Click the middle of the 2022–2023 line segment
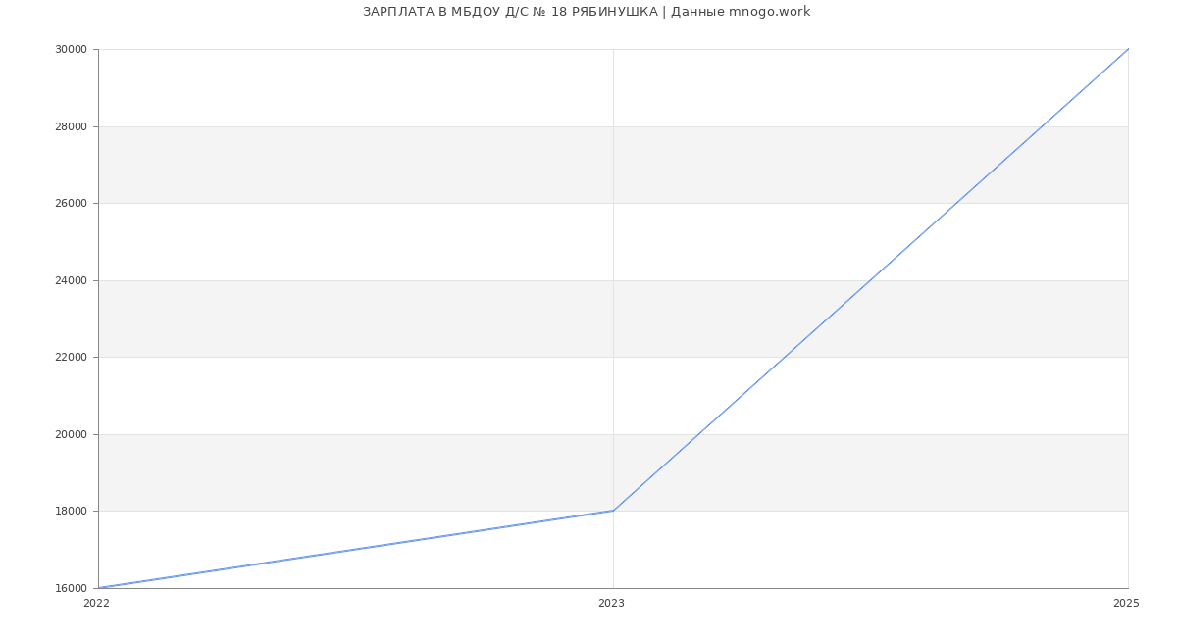This screenshot has width=1177, height=637. tap(356, 549)
